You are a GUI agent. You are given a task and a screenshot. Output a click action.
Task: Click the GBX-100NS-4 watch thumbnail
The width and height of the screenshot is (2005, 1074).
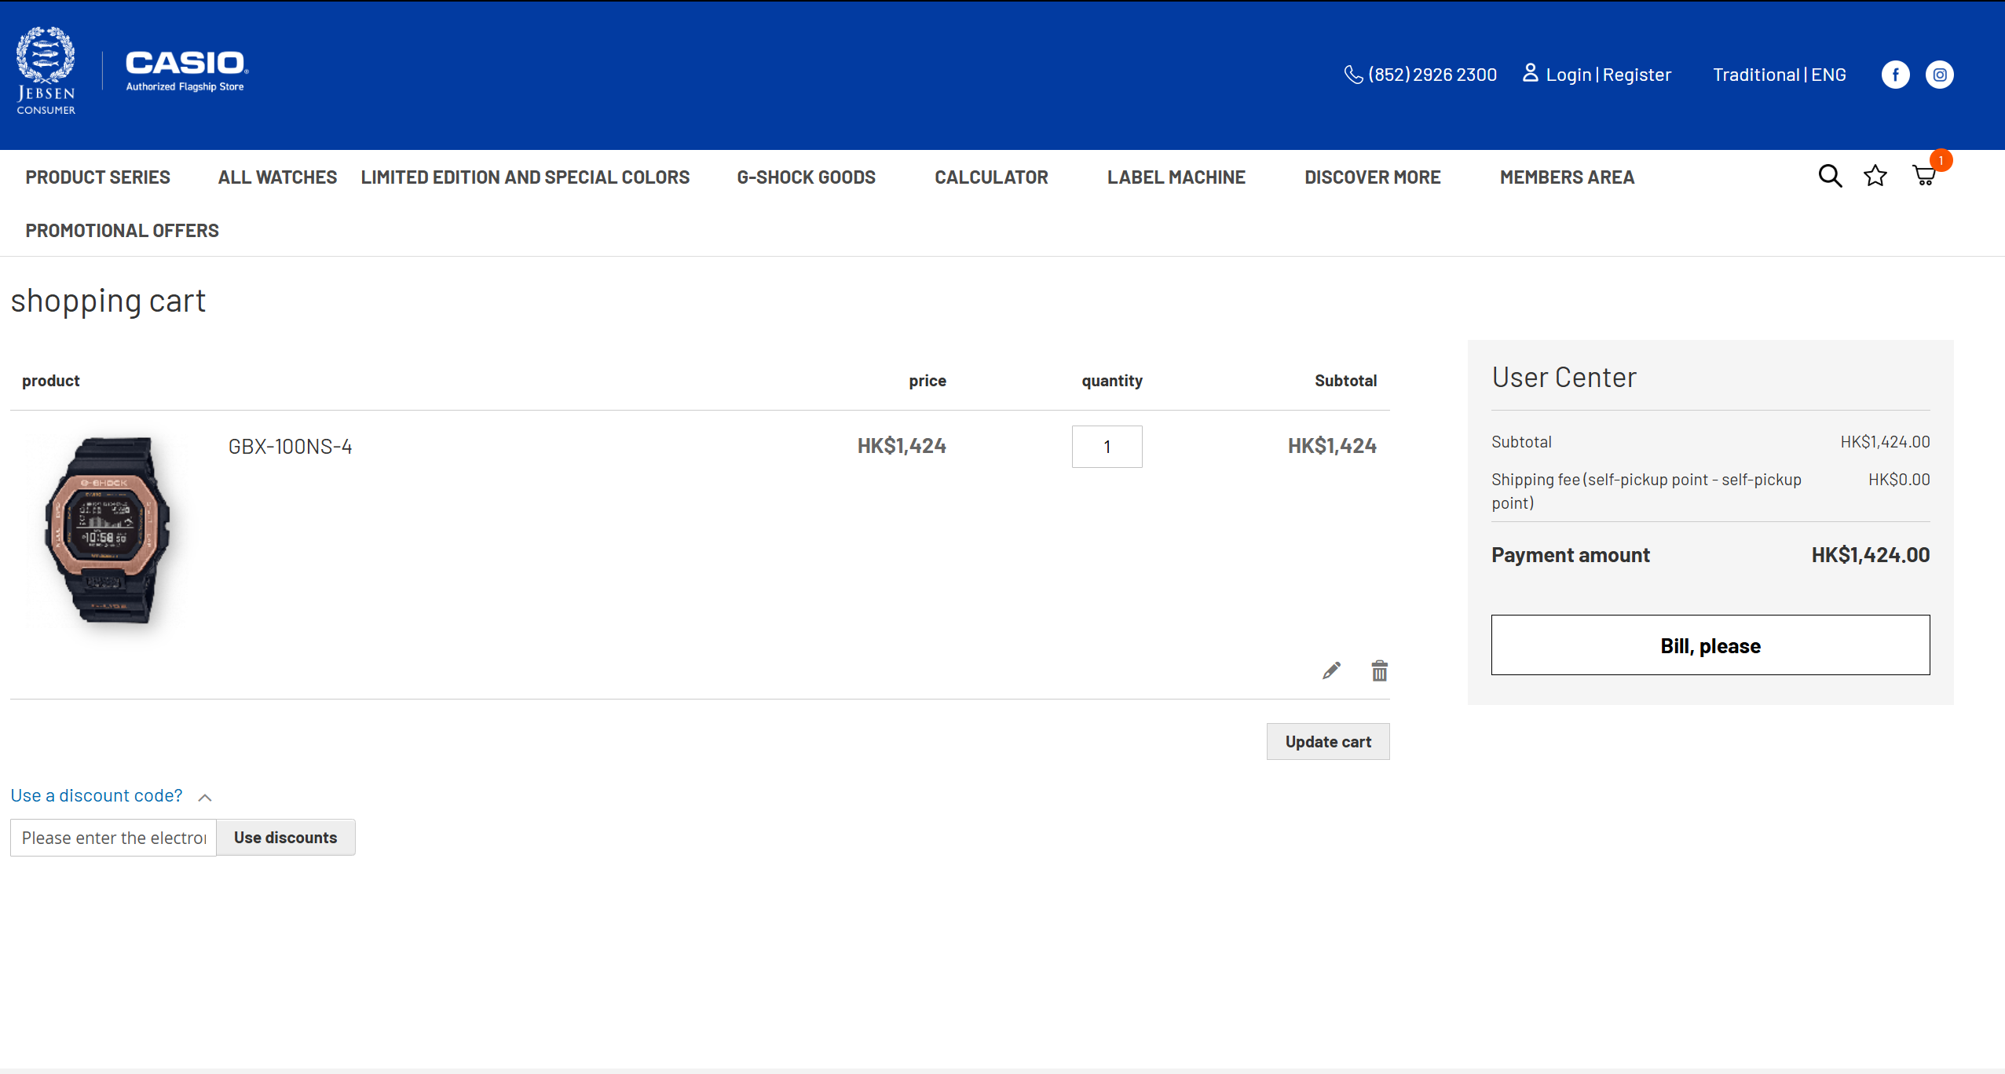108,530
